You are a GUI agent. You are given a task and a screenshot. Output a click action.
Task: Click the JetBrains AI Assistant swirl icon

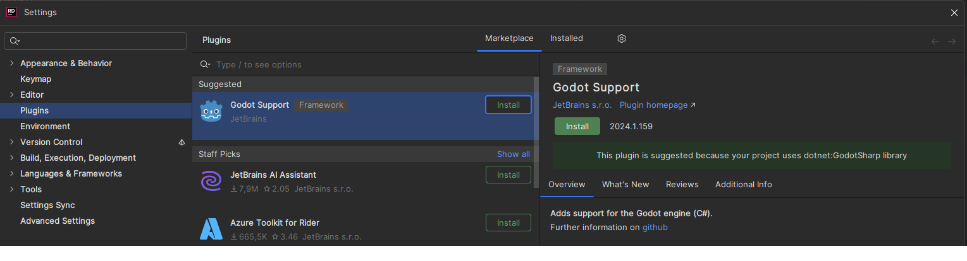click(x=211, y=181)
